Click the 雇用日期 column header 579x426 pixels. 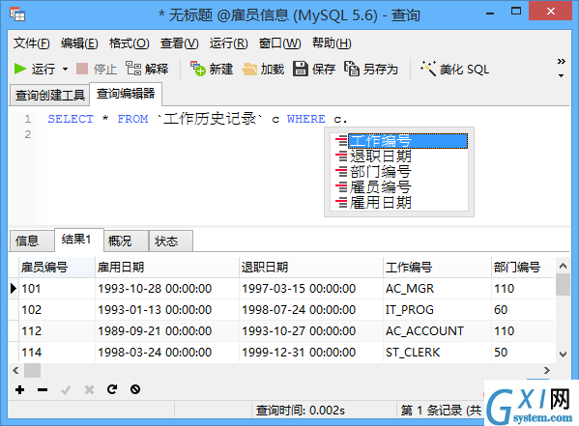pyautogui.click(x=167, y=267)
